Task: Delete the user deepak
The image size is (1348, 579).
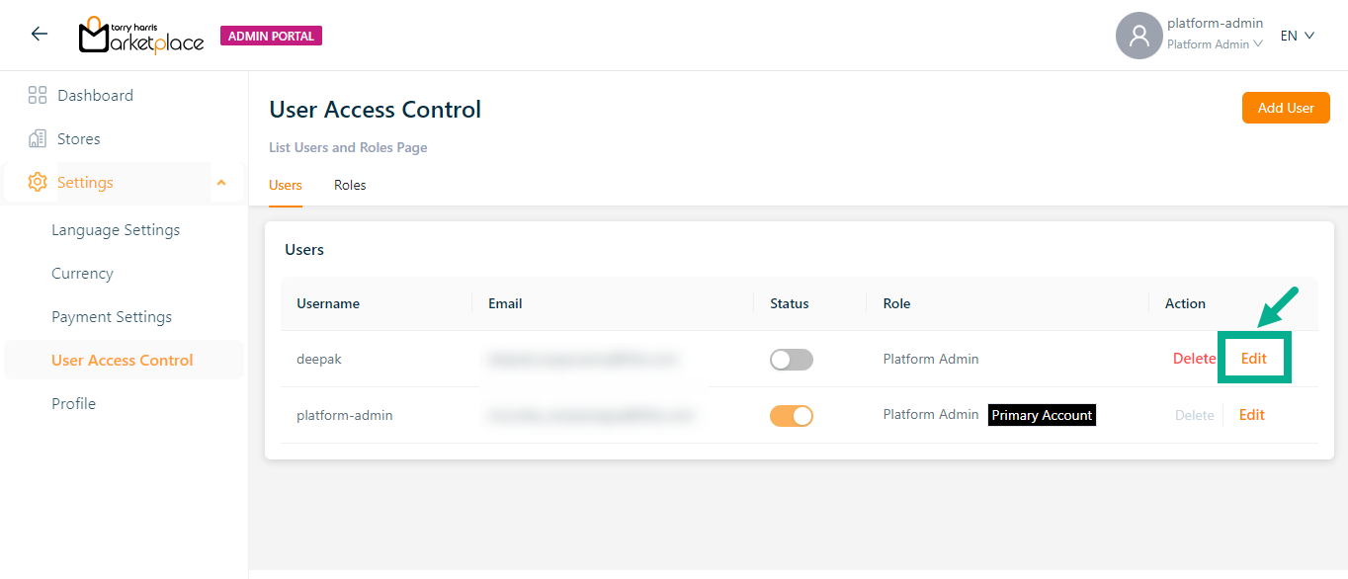Action: pos(1194,359)
